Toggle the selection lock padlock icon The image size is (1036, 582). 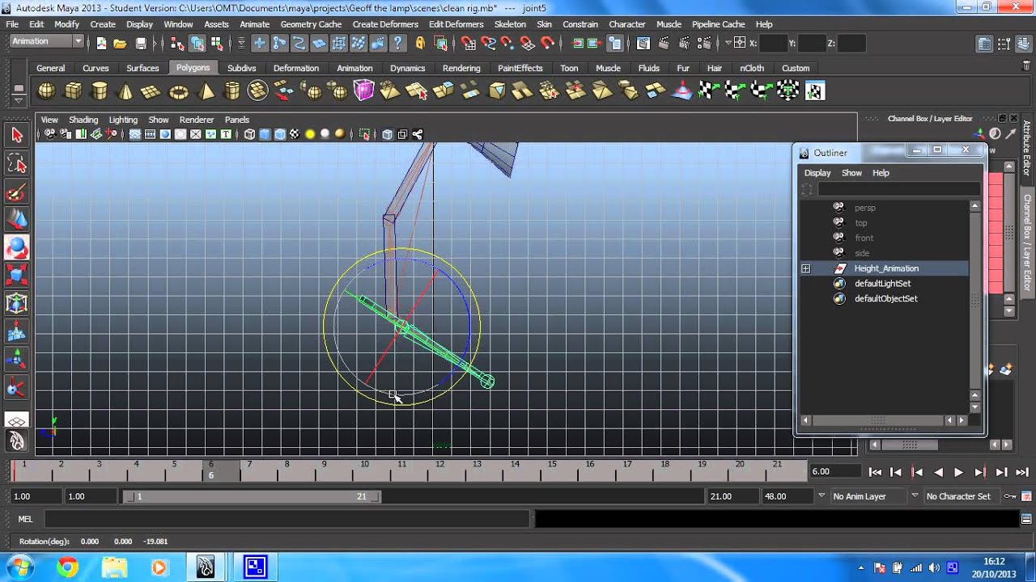click(419, 43)
